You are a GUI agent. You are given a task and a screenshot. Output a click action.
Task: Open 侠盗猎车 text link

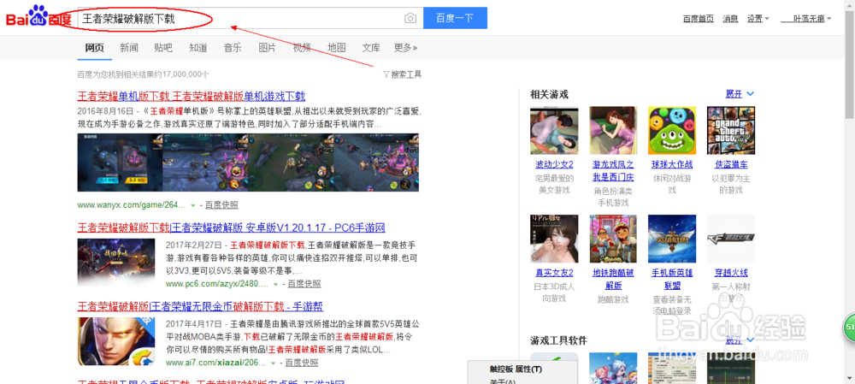pyautogui.click(x=731, y=164)
